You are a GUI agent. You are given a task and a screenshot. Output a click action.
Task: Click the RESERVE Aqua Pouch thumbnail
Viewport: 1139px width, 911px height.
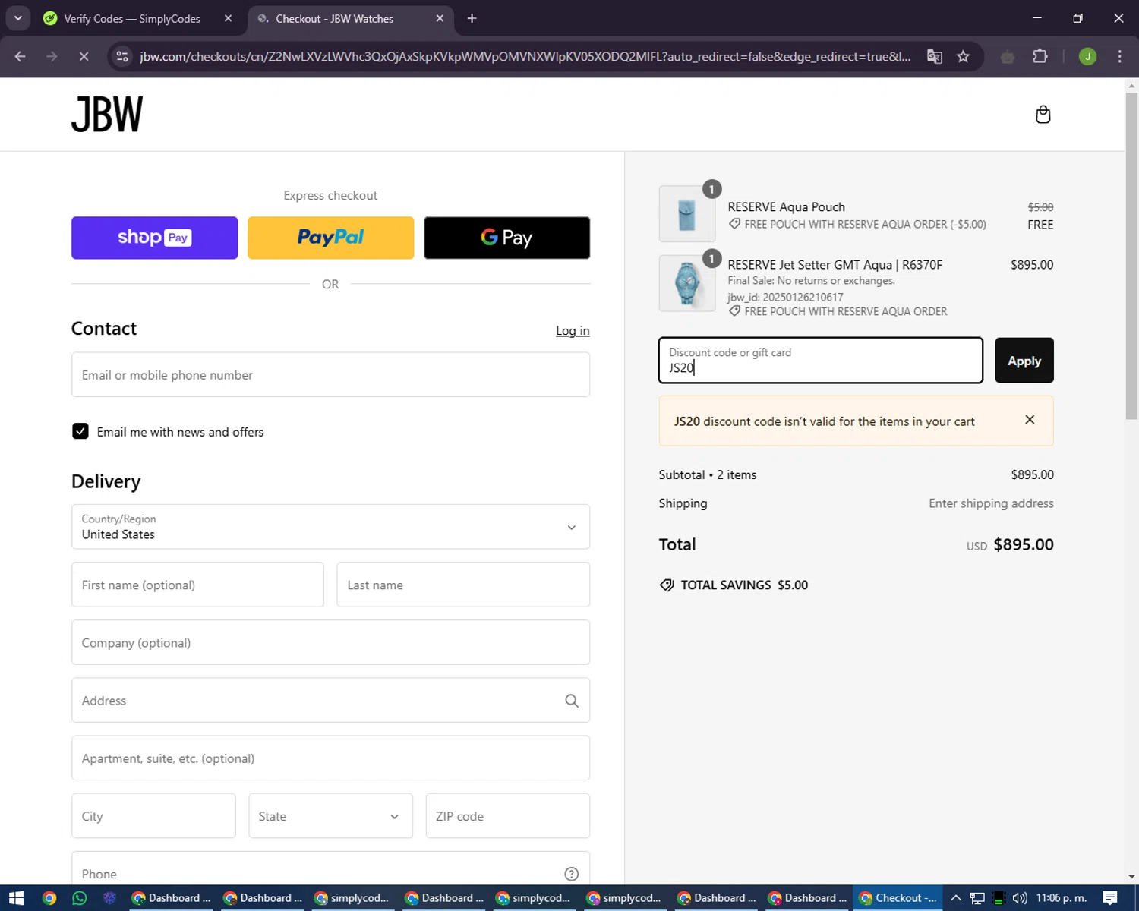coord(686,214)
